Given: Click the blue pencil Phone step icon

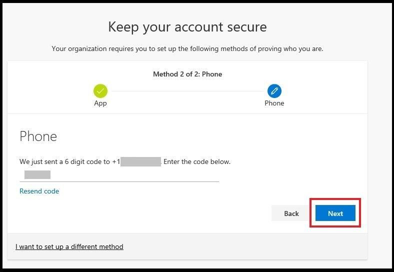Looking at the screenshot, I should click(274, 91).
